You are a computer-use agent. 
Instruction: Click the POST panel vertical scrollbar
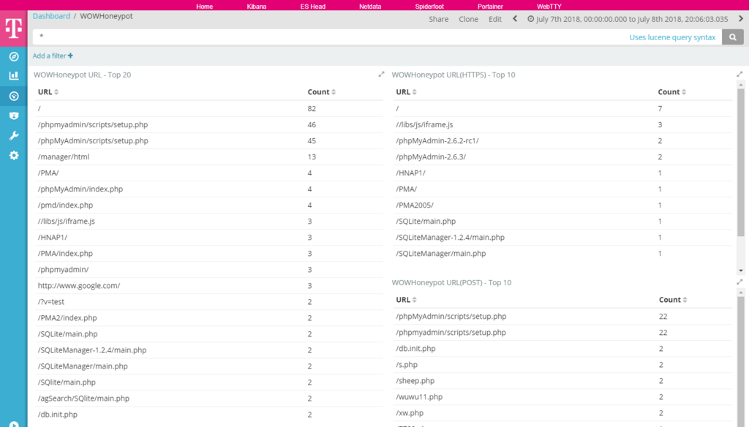741,360
